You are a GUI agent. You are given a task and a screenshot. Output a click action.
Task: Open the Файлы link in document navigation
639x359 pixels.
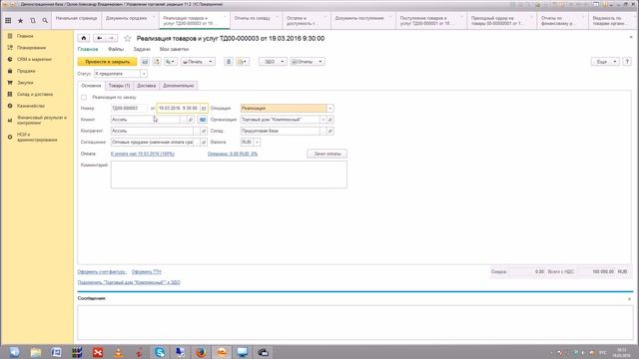pyautogui.click(x=116, y=49)
